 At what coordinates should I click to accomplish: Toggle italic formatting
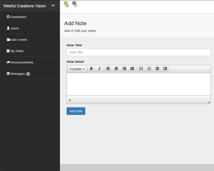pos(99,68)
